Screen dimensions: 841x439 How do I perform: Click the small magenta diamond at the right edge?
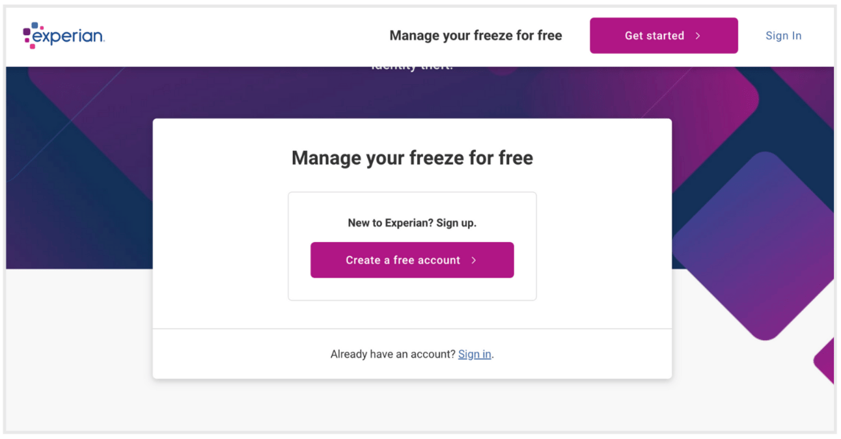[x=825, y=360]
